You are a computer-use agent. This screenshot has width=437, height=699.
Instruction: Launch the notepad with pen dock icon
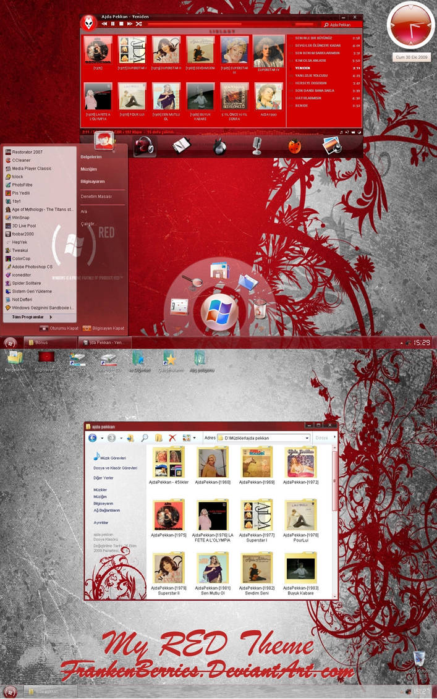coord(182,146)
